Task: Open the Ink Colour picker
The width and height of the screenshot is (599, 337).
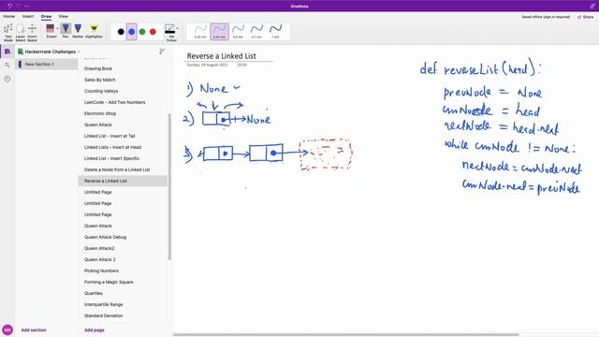Action: click(170, 33)
